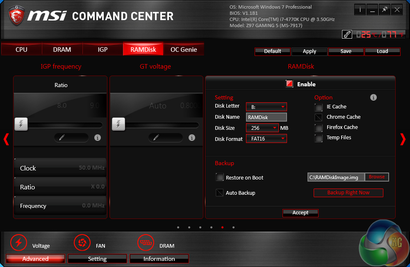Viewport: 410px width, 267px height.
Task: Switch to the top DRAM tab
Action: [x=62, y=49]
